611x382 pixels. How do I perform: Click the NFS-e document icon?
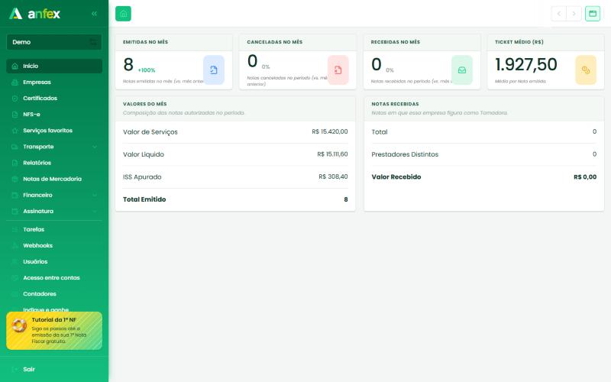point(15,115)
